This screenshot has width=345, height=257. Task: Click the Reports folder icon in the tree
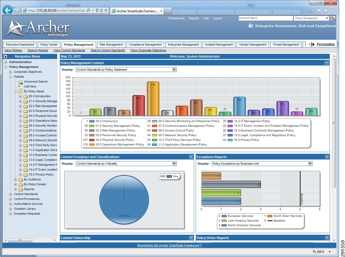pyautogui.click(x=20, y=189)
